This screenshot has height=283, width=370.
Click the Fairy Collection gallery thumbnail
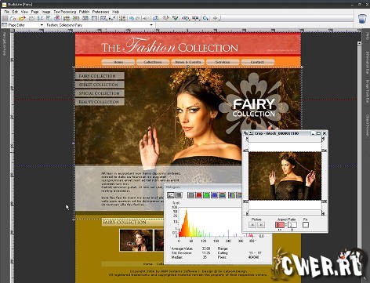point(136,240)
